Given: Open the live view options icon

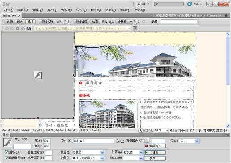Looking at the screenshot, I should coord(135,28).
